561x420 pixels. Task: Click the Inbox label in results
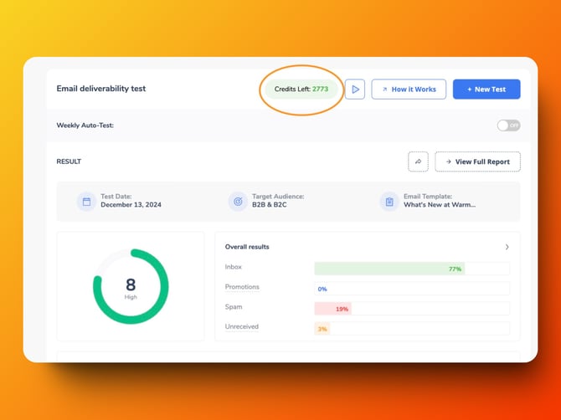[x=234, y=267]
